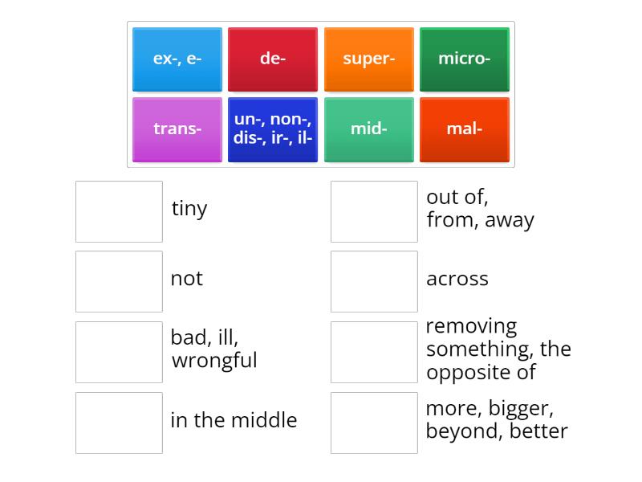Select the dark orange mal- prefix tile
This screenshot has width=642, height=482.
(x=465, y=129)
